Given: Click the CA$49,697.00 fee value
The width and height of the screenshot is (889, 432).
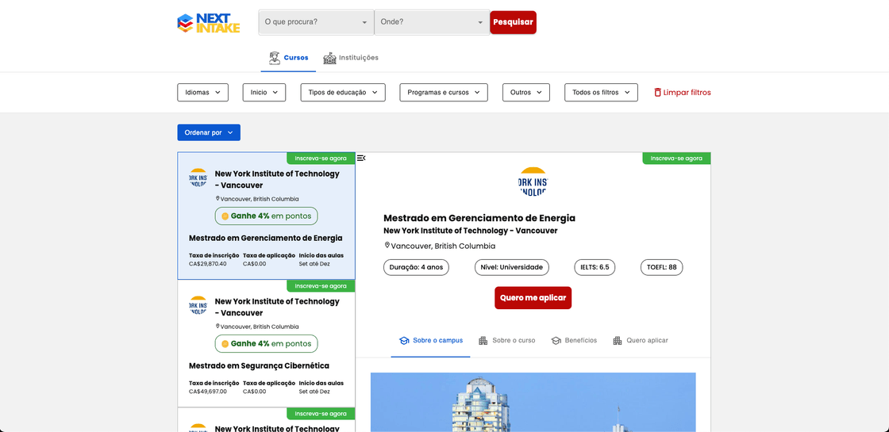Looking at the screenshot, I should pyautogui.click(x=207, y=392).
